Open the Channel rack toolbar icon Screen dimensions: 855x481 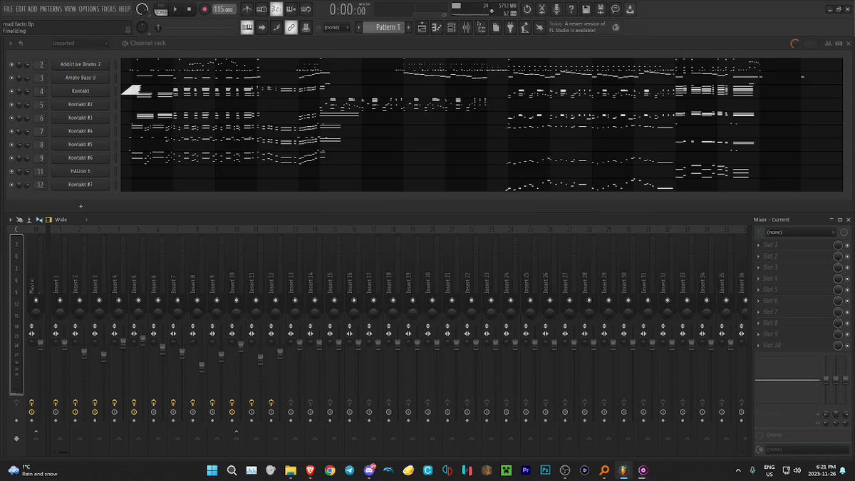pos(451,27)
